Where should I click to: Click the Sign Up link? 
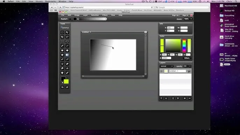[x=175, y=15]
